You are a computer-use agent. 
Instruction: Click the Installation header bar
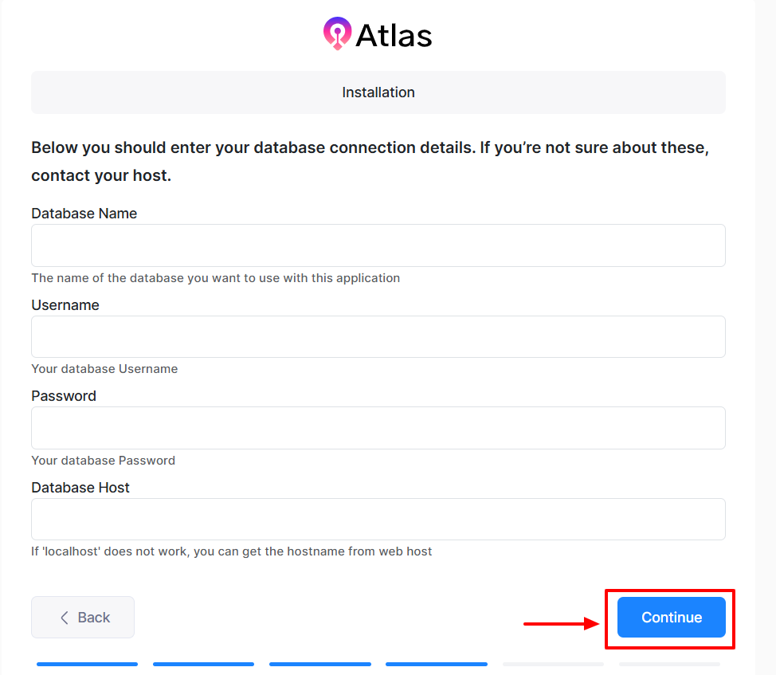click(378, 92)
